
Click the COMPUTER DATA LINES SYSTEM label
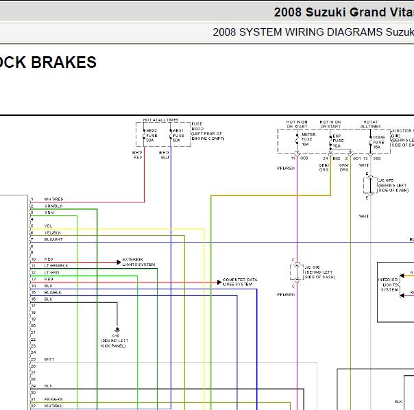pos(240,282)
